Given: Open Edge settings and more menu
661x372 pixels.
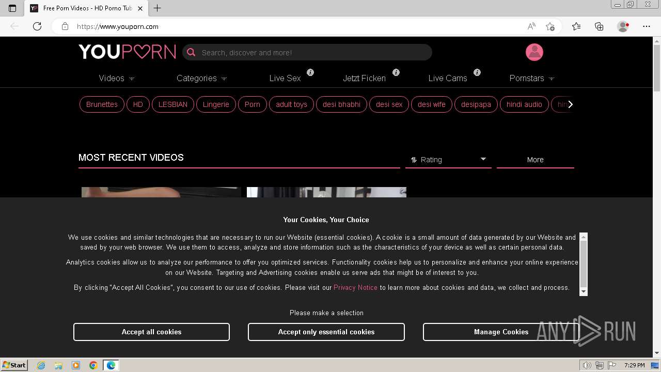Looking at the screenshot, I should 647,26.
